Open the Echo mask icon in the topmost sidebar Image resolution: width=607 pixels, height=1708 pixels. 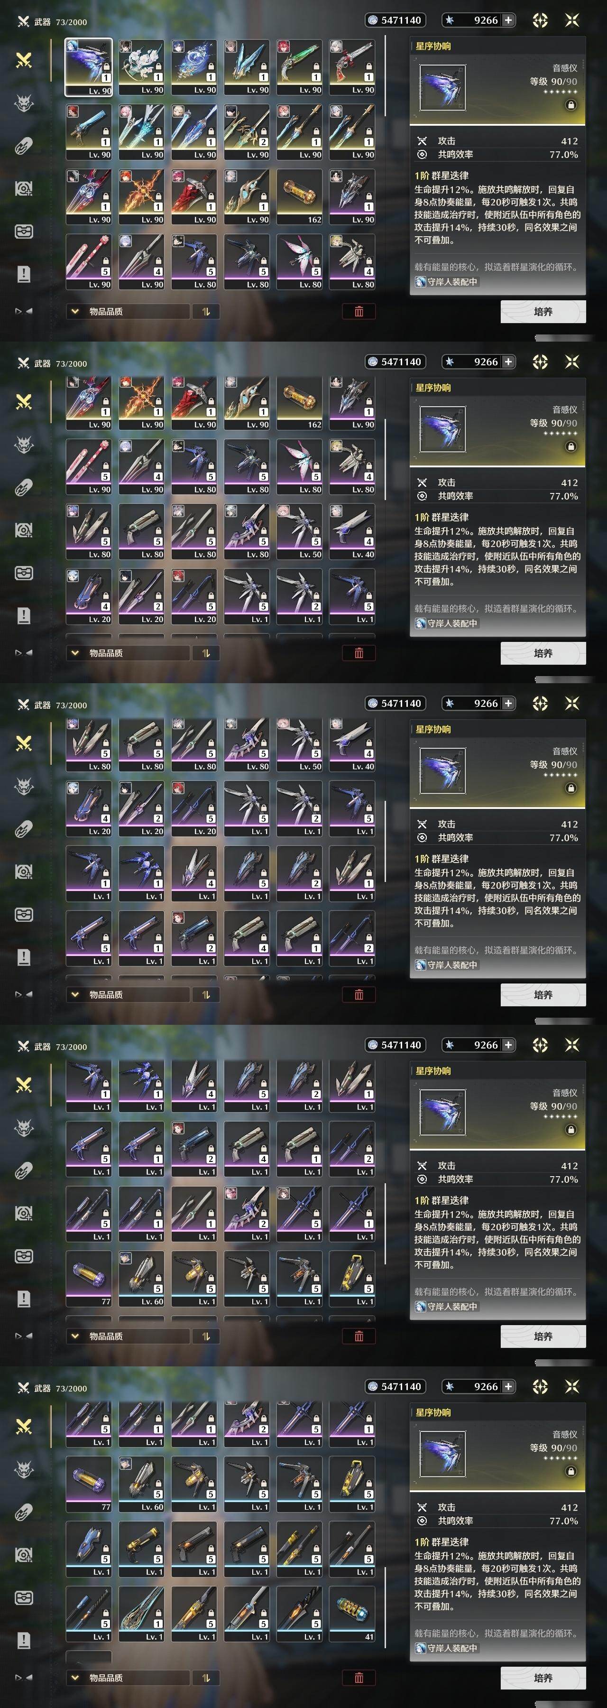24,103
